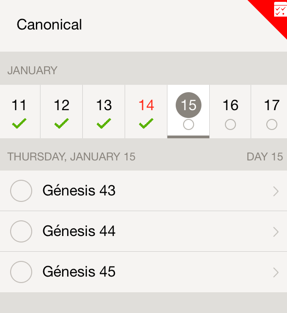Tap the chevron beside Génesis 45
Image resolution: width=287 pixels, height=313 pixels.
pyautogui.click(x=276, y=272)
